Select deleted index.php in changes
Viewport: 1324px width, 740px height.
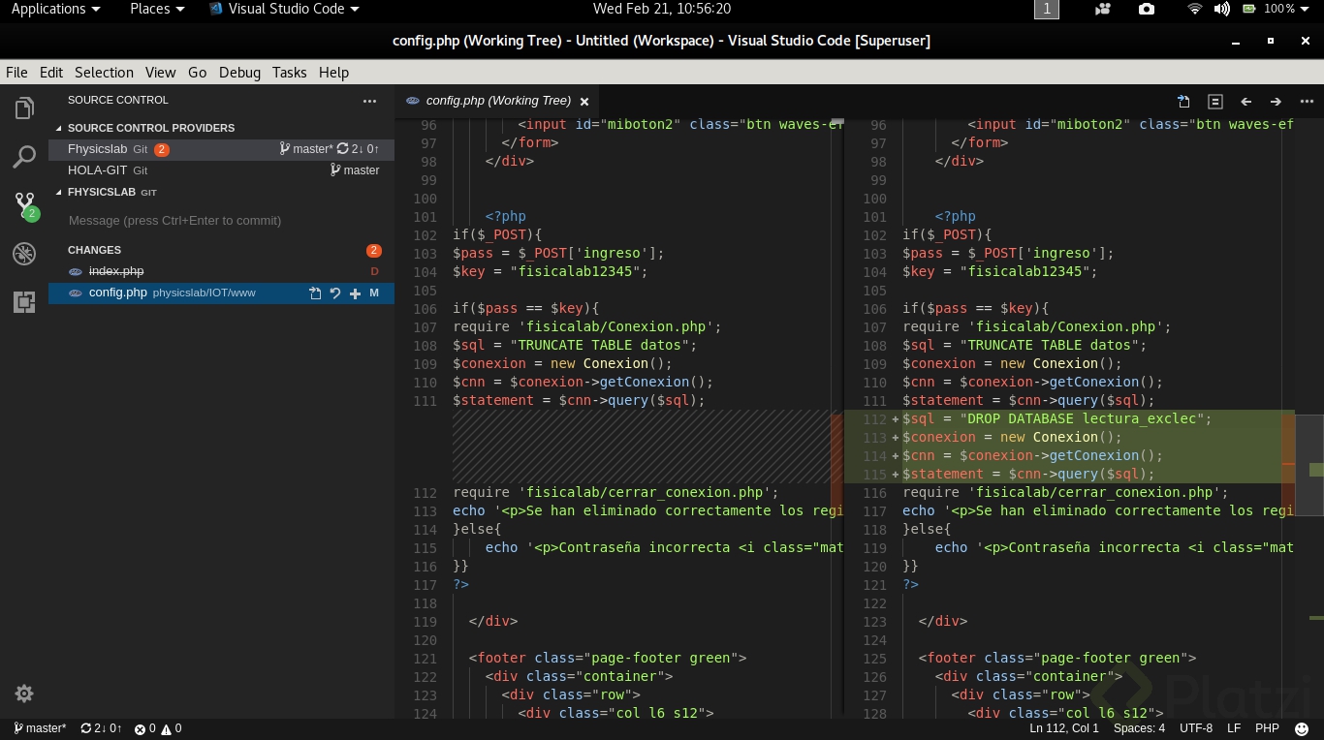221,271
